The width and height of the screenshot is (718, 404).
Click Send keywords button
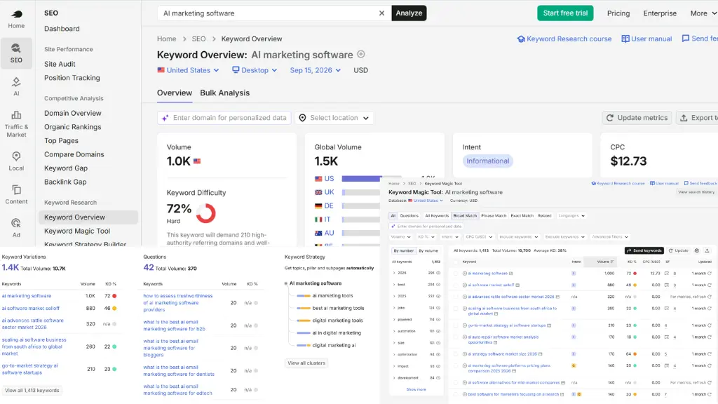(x=644, y=250)
